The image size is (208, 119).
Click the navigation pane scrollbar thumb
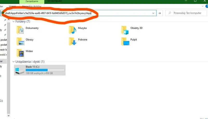9,68
